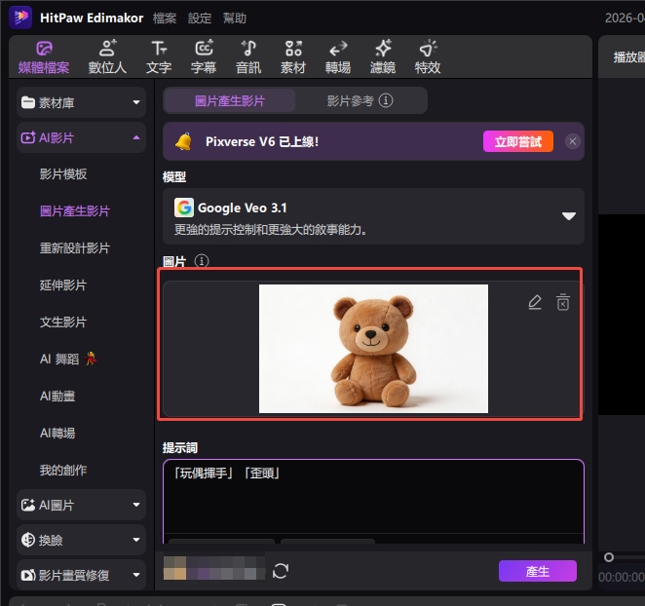This screenshot has height=606, width=645.
Task: Open the 數位人 digital human tool
Action: click(x=107, y=57)
